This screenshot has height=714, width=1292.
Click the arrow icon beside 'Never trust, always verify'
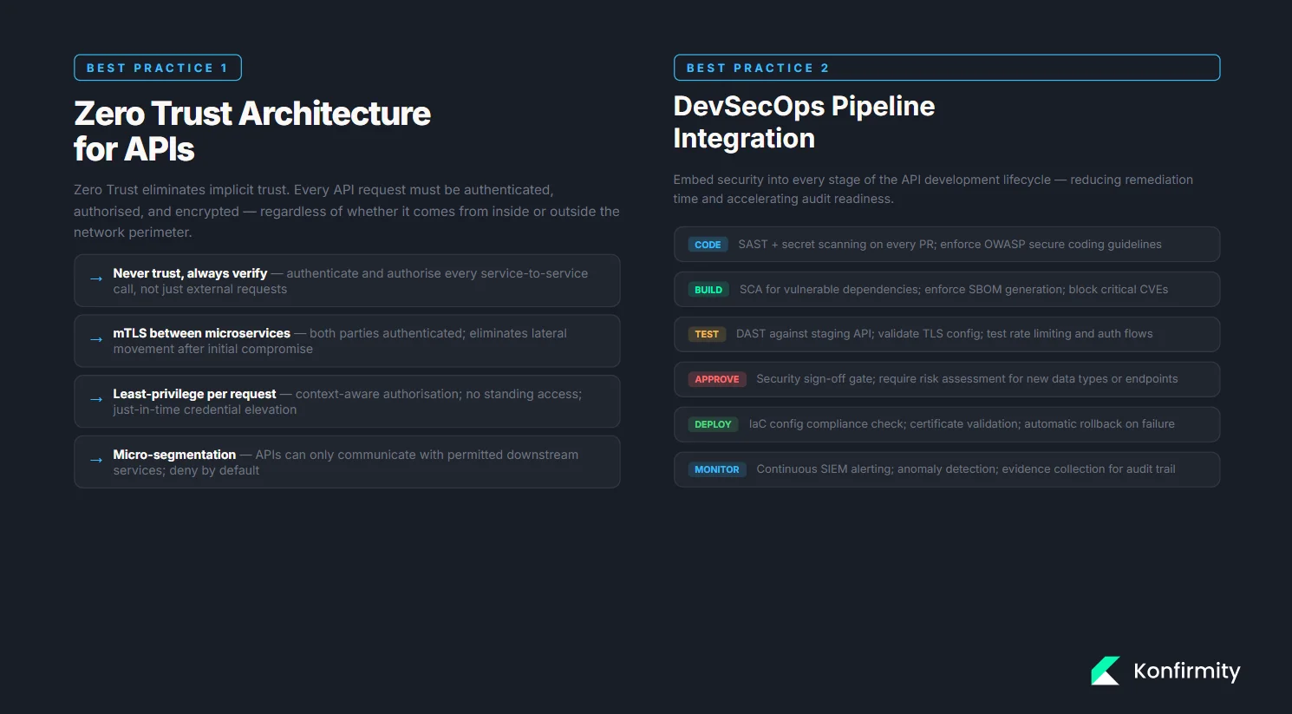pyautogui.click(x=95, y=279)
